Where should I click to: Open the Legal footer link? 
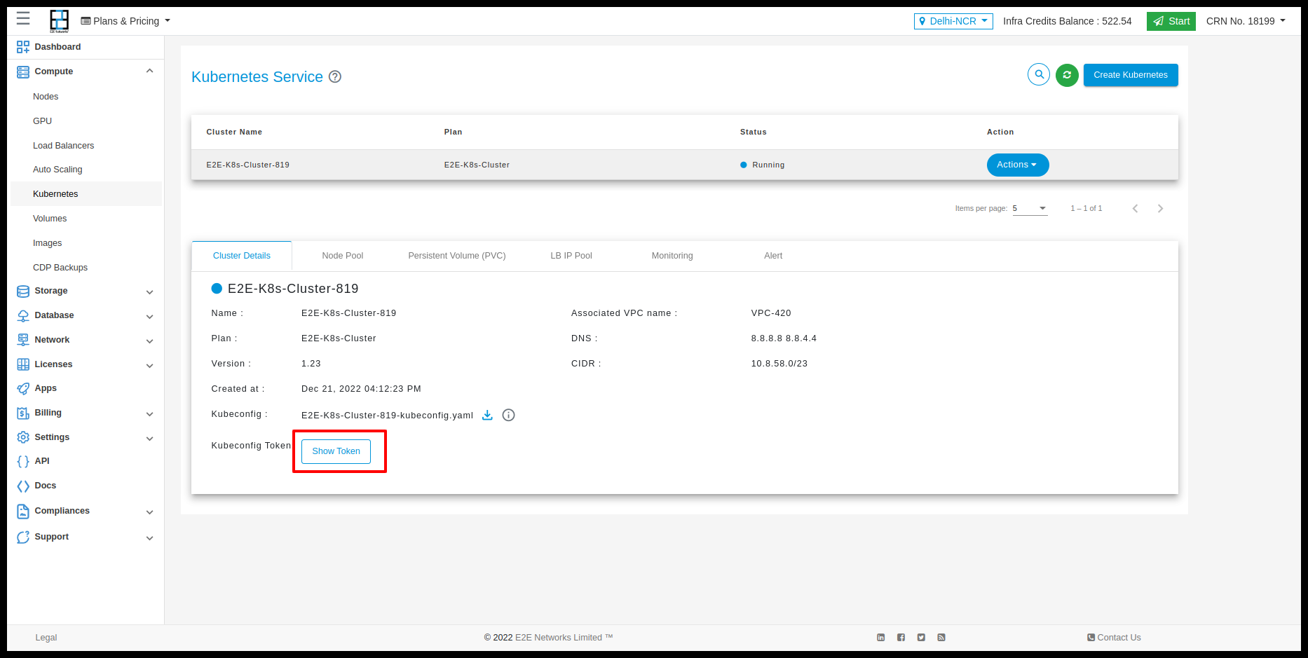pos(46,638)
